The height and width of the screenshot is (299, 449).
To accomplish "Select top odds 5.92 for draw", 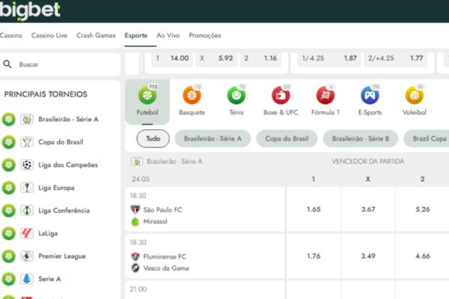I will [x=216, y=58].
